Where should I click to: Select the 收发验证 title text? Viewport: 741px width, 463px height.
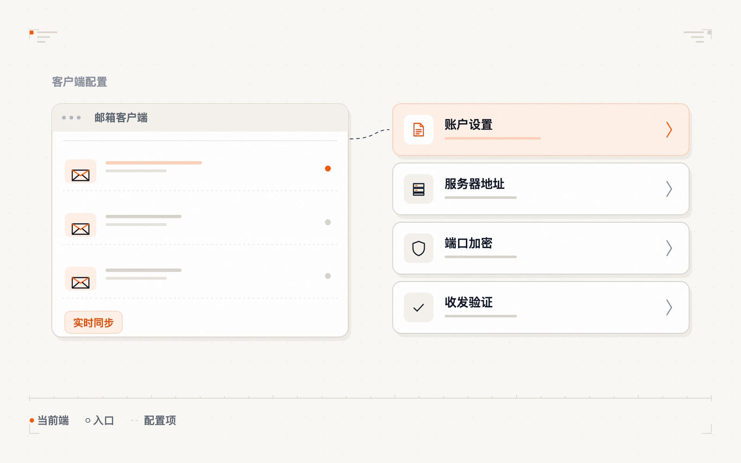[x=468, y=302]
